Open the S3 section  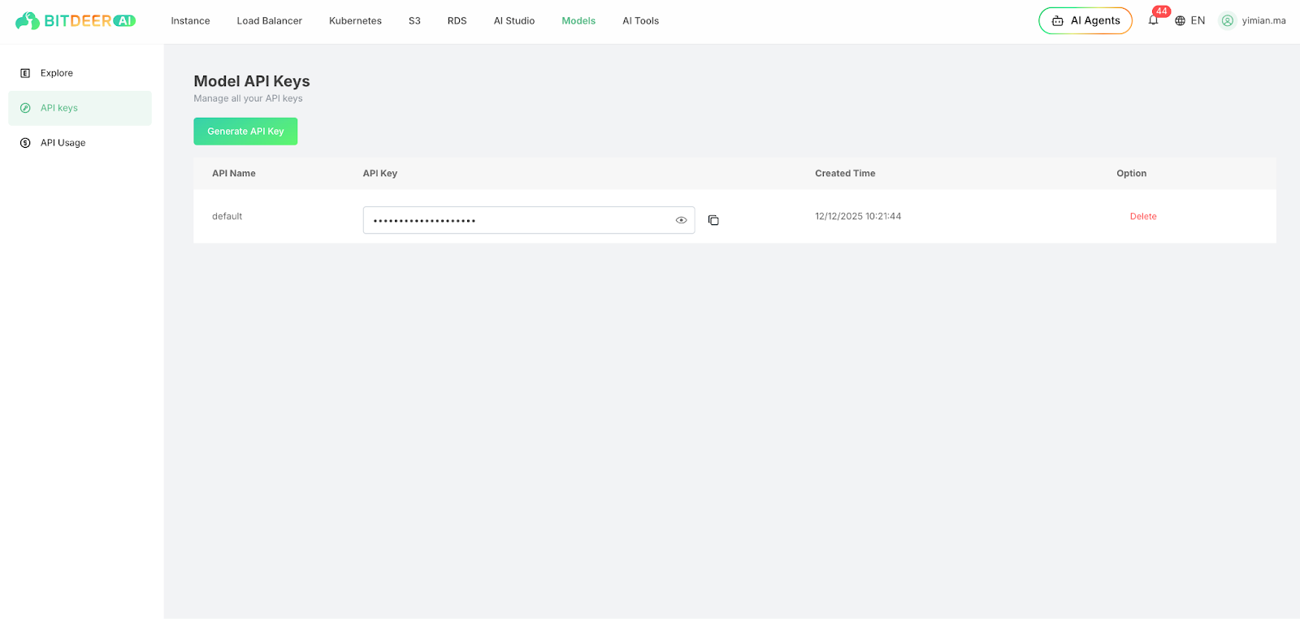click(414, 21)
